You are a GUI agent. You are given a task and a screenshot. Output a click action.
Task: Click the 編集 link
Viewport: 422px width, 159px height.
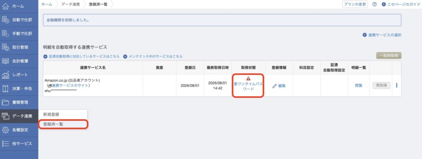(282, 86)
